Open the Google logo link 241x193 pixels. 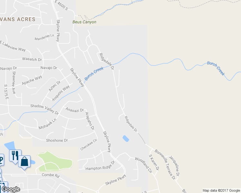coord(11,189)
